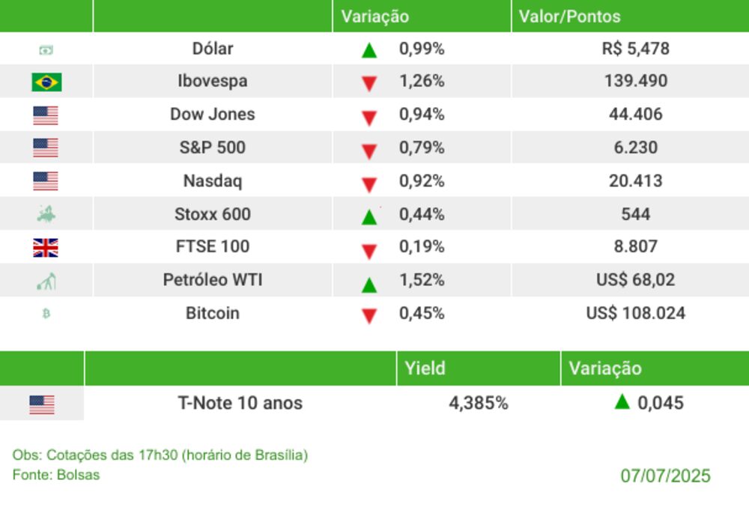The image size is (749, 513).
Task: Click the oil pump icon beside Petróleo WTI
Action: click(46, 282)
